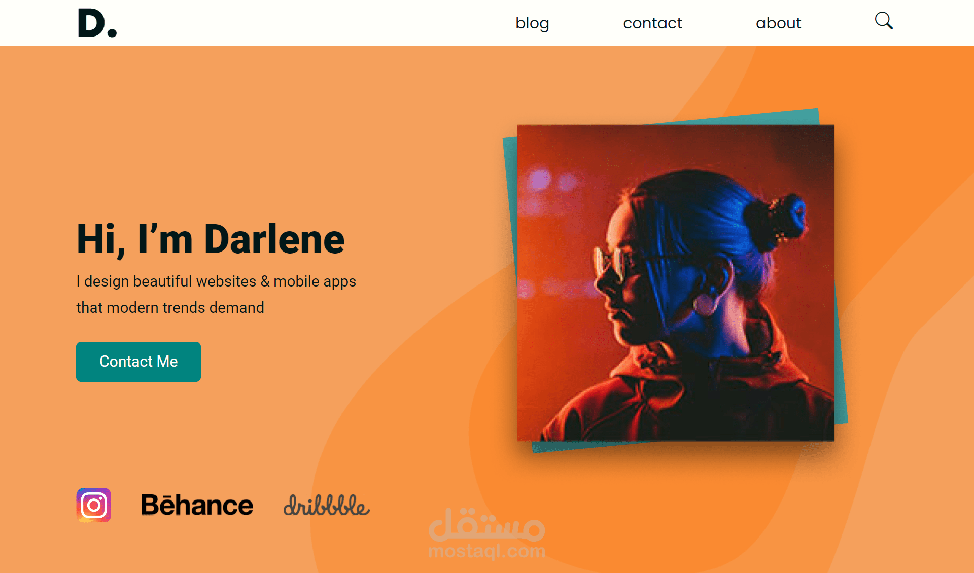
Task: Open the Dribbble script logo
Action: (x=327, y=505)
